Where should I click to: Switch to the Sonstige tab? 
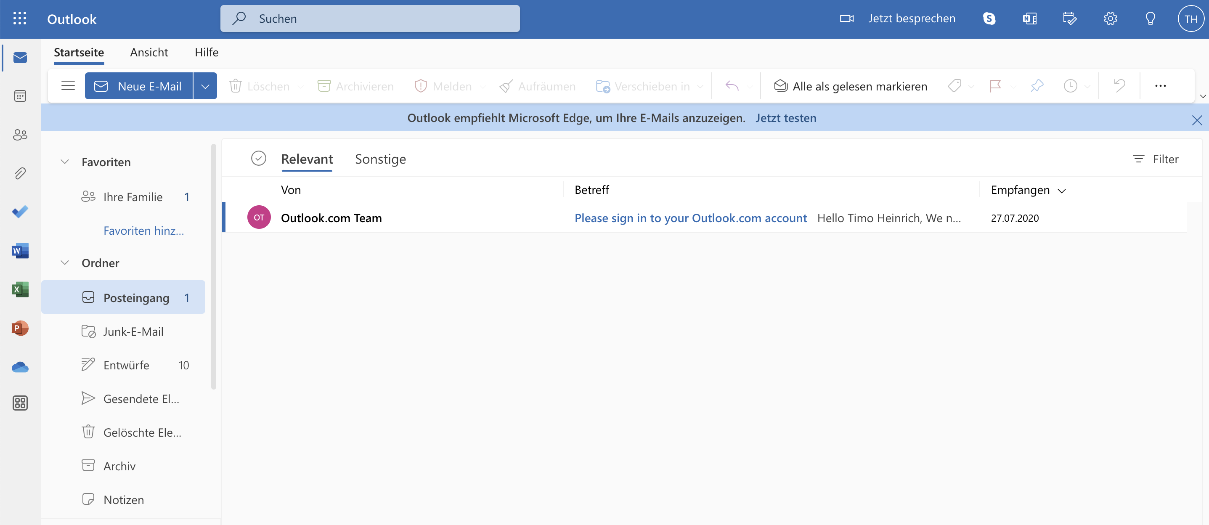point(380,159)
